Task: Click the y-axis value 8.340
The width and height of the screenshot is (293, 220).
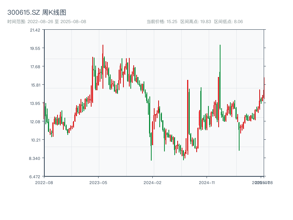Action: pos(34,158)
